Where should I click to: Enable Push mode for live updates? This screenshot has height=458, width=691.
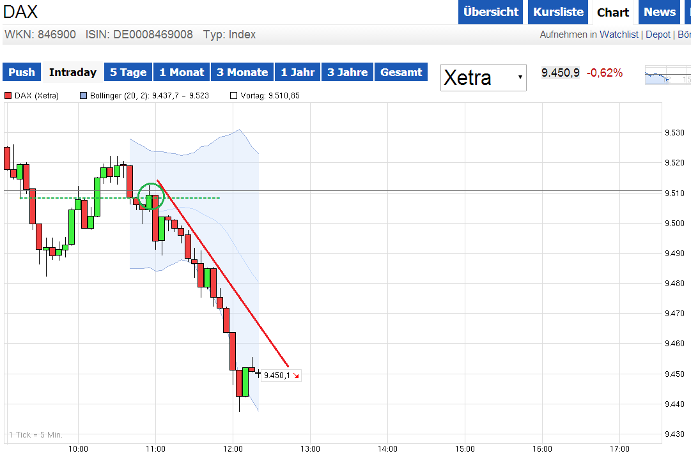pos(21,72)
